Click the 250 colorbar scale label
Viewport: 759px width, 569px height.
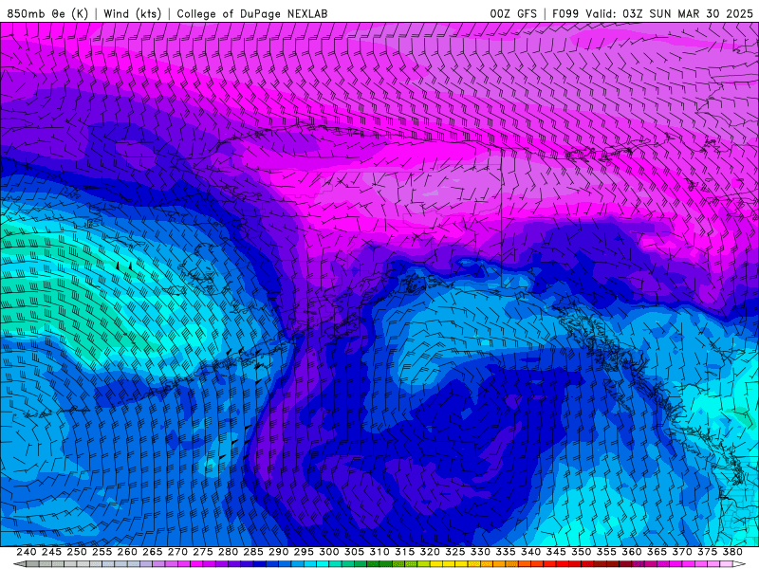click(77, 552)
